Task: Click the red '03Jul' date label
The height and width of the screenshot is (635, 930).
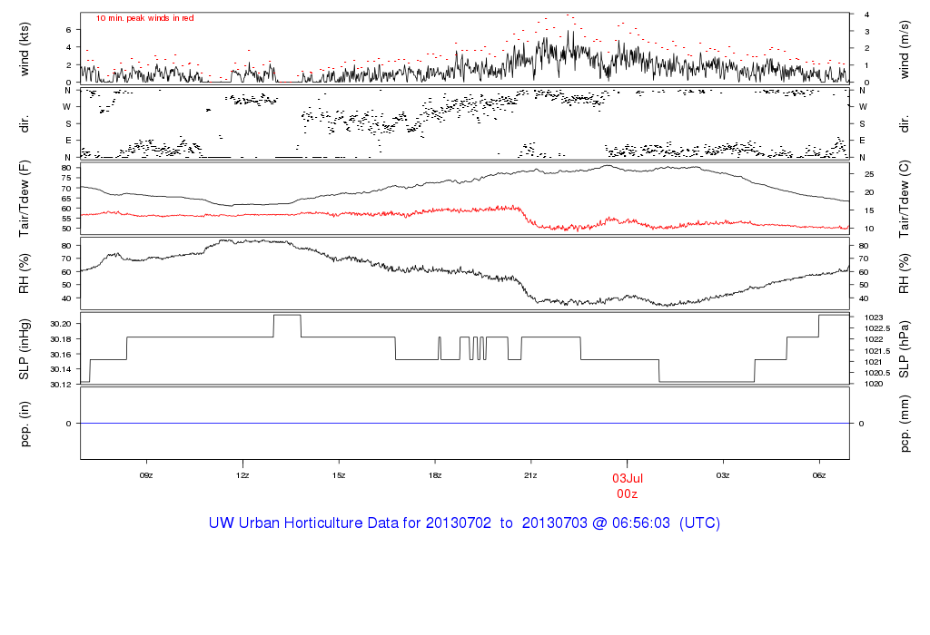Action: point(628,478)
